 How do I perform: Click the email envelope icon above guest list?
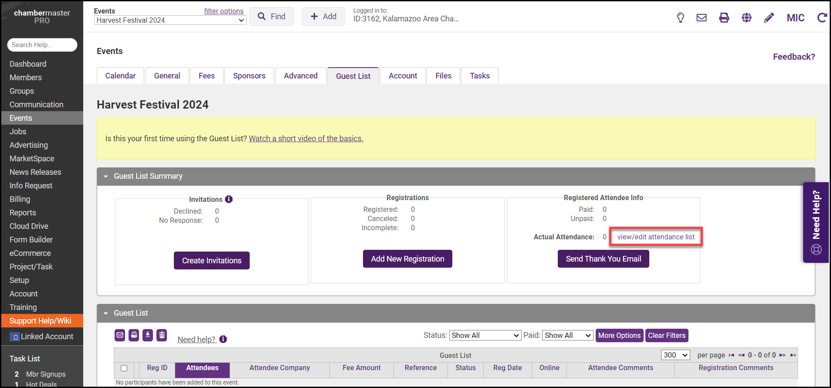tap(120, 335)
